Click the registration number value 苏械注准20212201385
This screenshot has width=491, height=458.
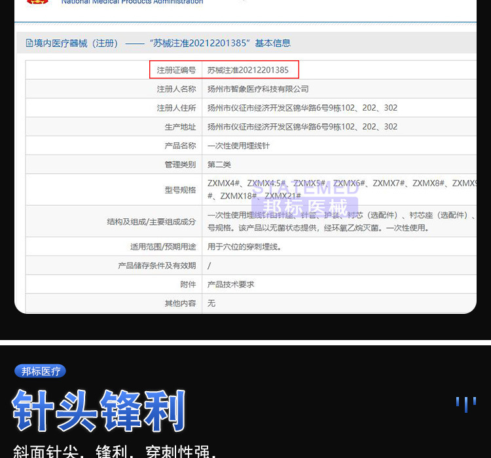coord(247,70)
